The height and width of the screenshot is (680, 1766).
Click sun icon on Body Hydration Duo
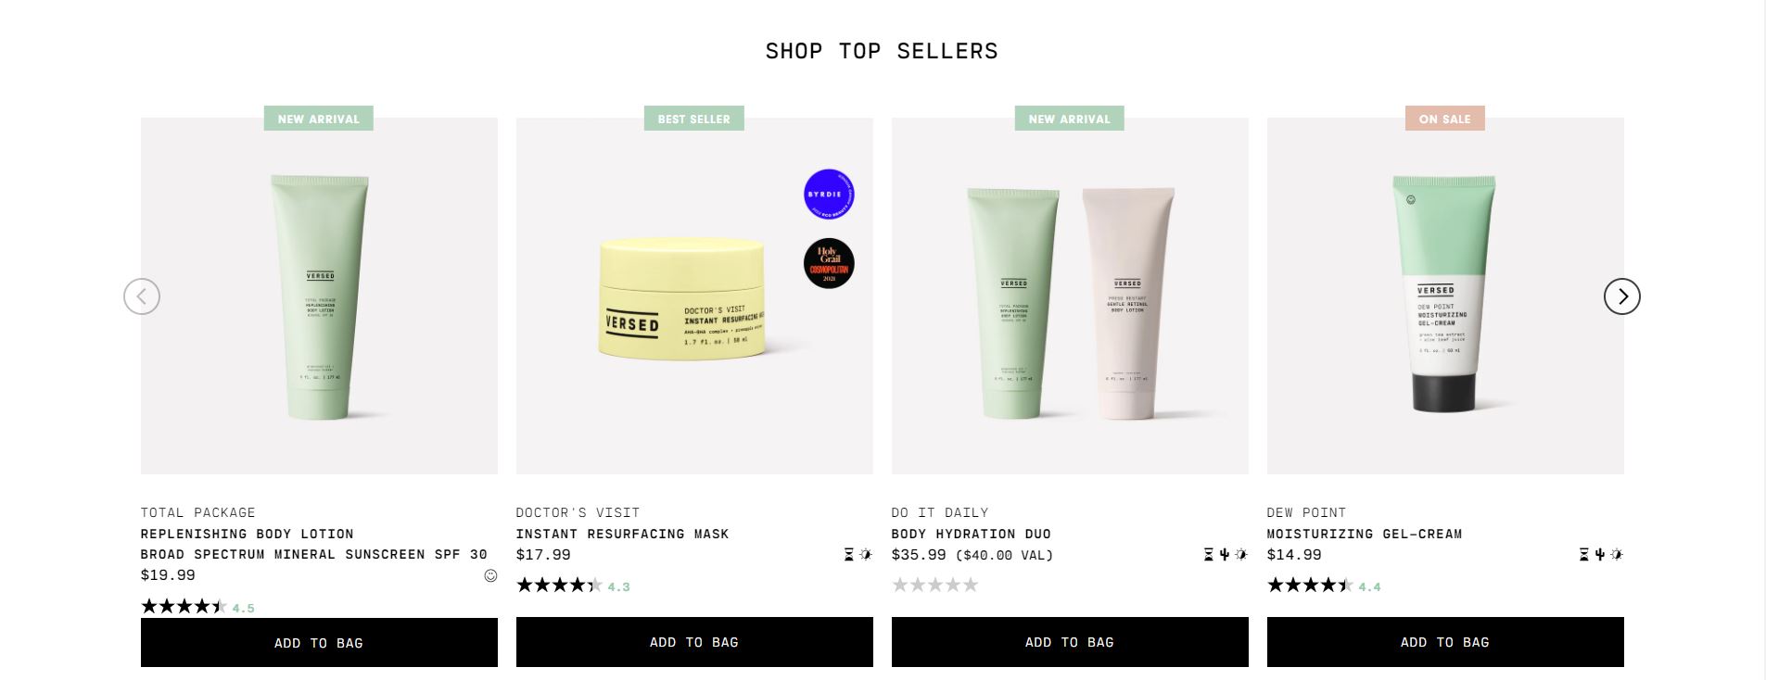(1241, 555)
